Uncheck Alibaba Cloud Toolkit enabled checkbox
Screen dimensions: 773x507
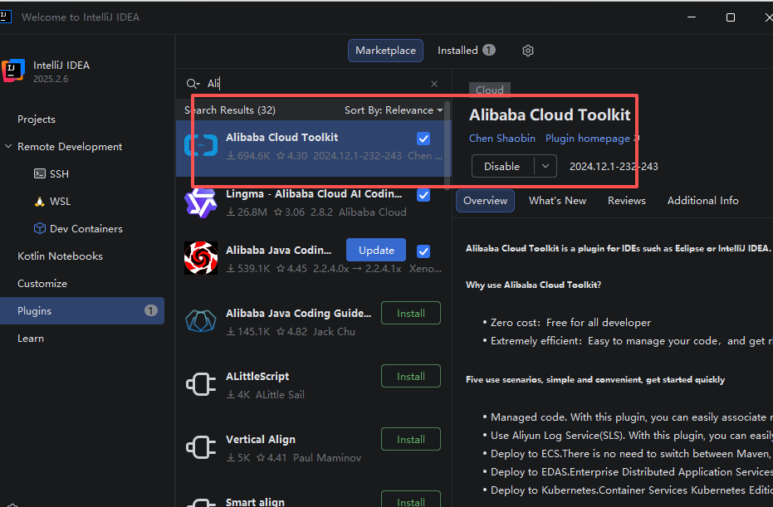(x=423, y=139)
